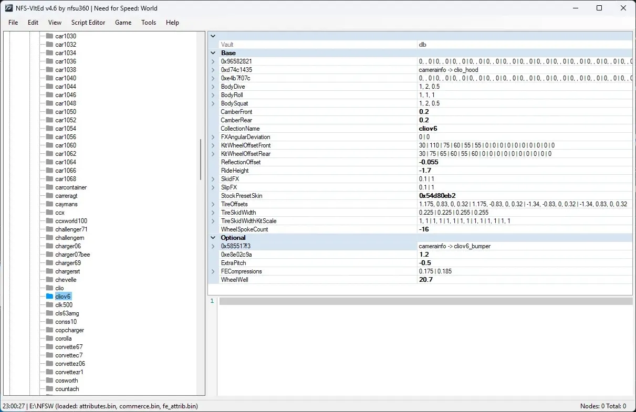Click the NFS-VltEd app icon in title bar
The height and width of the screenshot is (412, 636).
coord(9,8)
